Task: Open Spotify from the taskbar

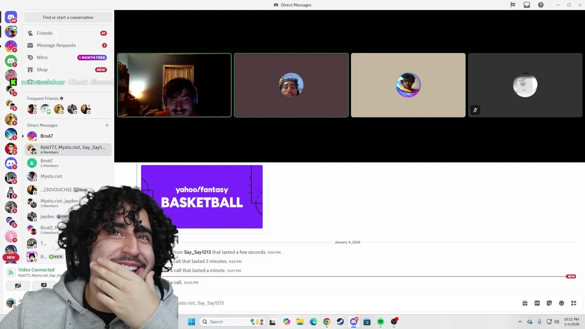Action: [380, 322]
